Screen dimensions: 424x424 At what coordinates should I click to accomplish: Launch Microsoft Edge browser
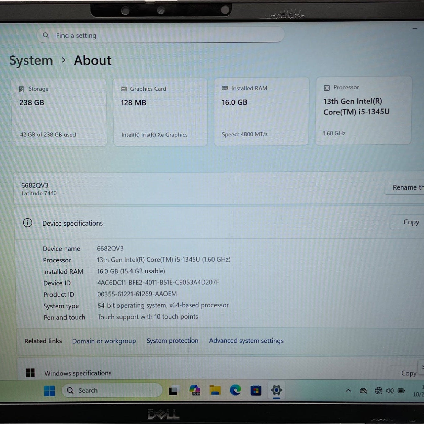[236, 390]
